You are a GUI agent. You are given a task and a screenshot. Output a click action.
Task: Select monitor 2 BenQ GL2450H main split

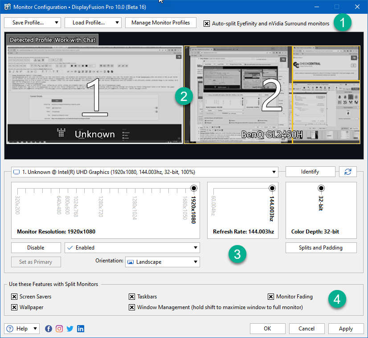[x=238, y=95]
